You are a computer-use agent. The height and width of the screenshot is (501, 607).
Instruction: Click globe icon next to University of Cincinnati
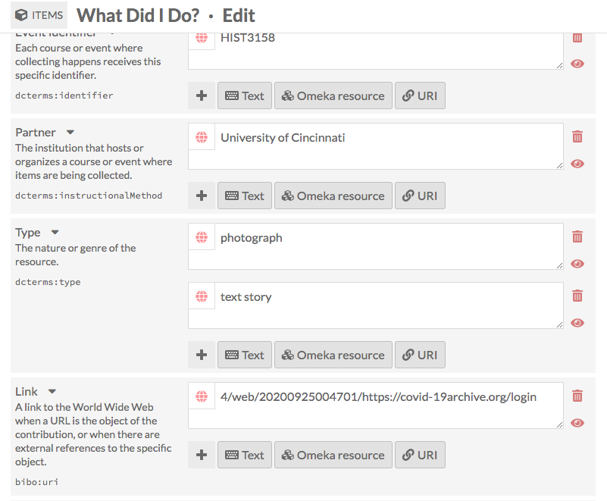202,137
